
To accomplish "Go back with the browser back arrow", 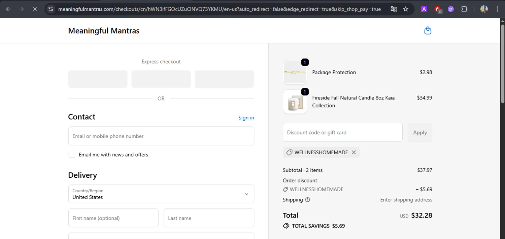I will pyautogui.click(x=8, y=9).
